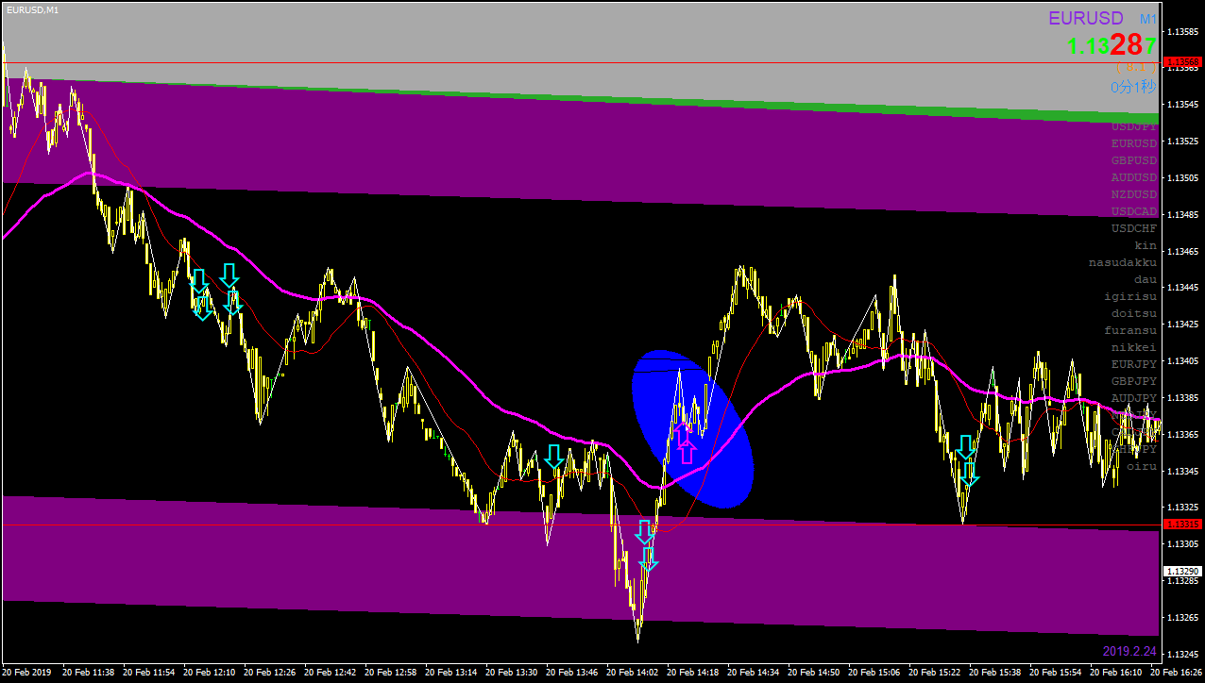1205x683 pixels.
Task: Pick the doitsu index label
Action: point(1133,313)
